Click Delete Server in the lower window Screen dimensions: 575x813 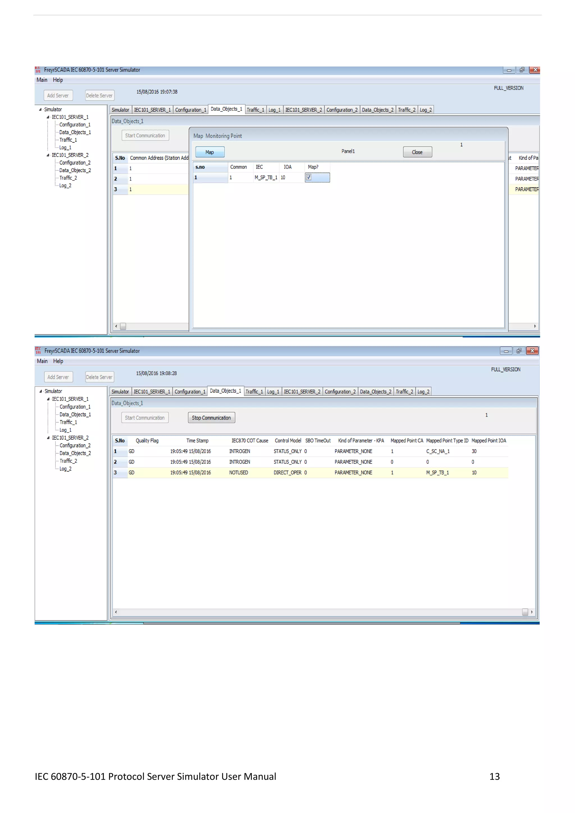(99, 377)
